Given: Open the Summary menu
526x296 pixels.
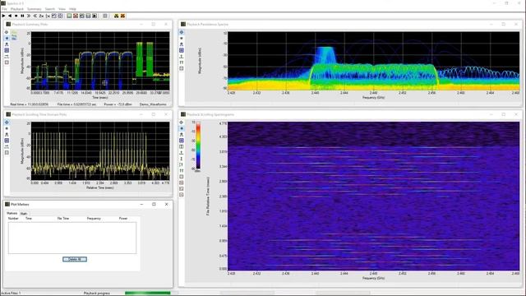Looking at the screenshot, I should tap(35, 9).
